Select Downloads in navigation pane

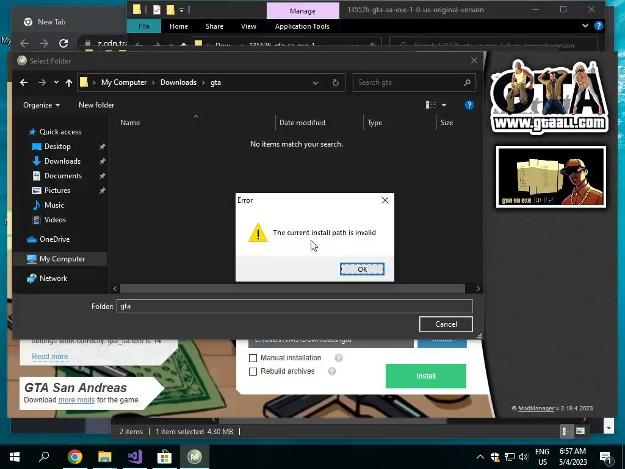(63, 161)
